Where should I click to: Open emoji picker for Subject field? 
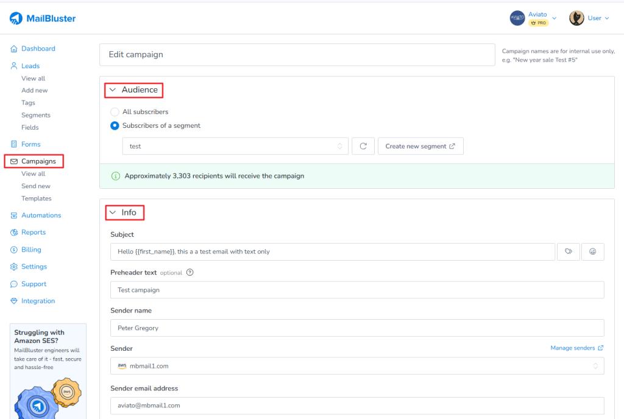pos(592,252)
